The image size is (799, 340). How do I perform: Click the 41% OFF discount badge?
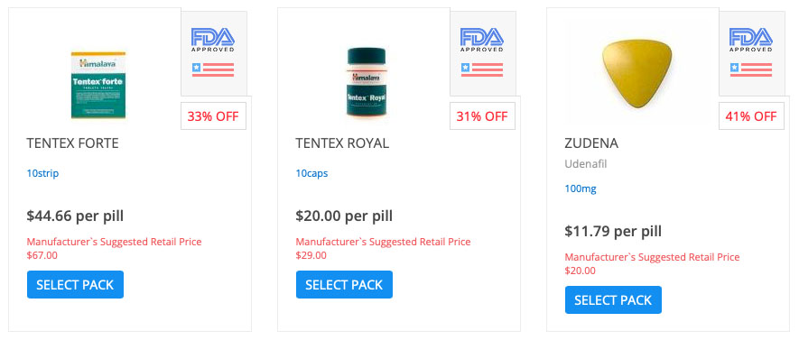(x=751, y=116)
